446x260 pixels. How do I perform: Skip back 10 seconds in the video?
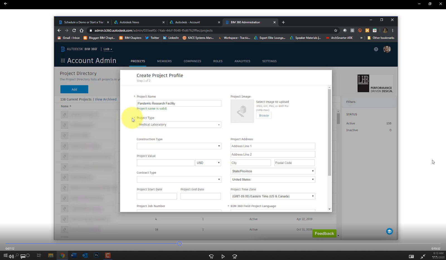[211, 257]
